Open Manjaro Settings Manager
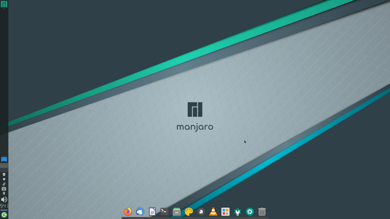The image size is (390, 219). pos(237,212)
